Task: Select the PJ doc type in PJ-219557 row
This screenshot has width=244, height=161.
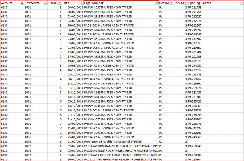Action: click(166, 48)
